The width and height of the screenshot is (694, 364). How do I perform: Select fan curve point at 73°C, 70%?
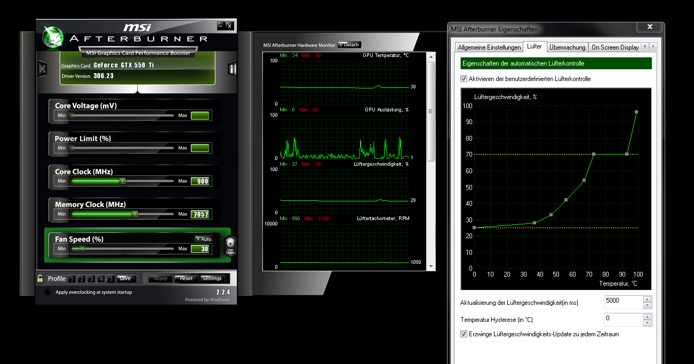[594, 154]
